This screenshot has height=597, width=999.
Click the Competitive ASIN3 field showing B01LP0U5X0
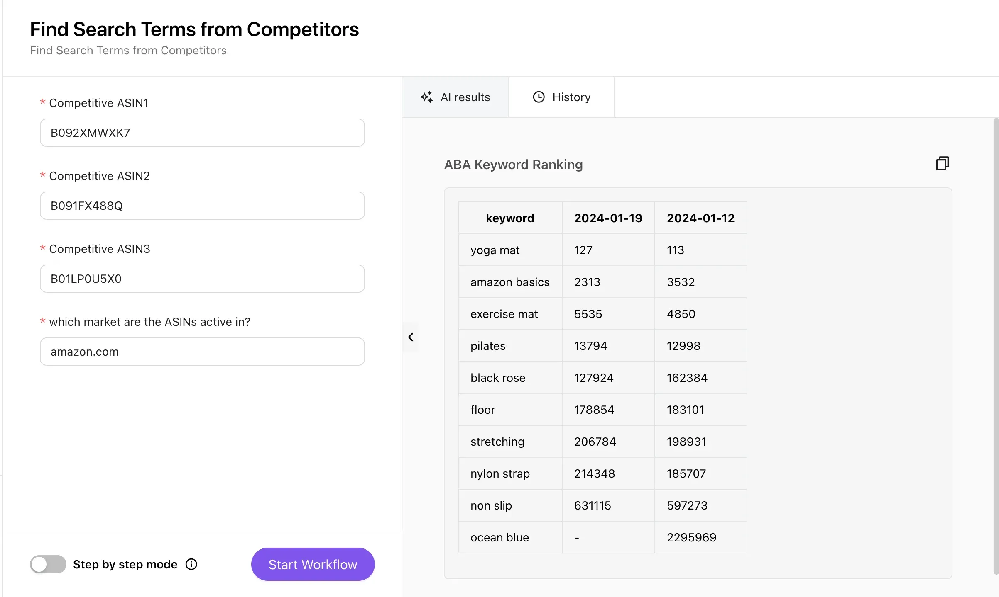[202, 279]
